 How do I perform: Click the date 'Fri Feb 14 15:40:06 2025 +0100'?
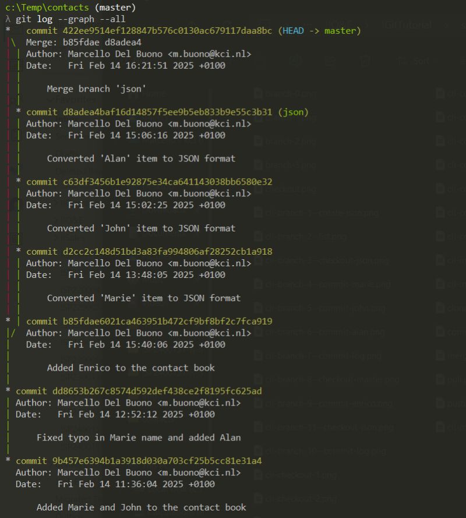click(x=147, y=344)
